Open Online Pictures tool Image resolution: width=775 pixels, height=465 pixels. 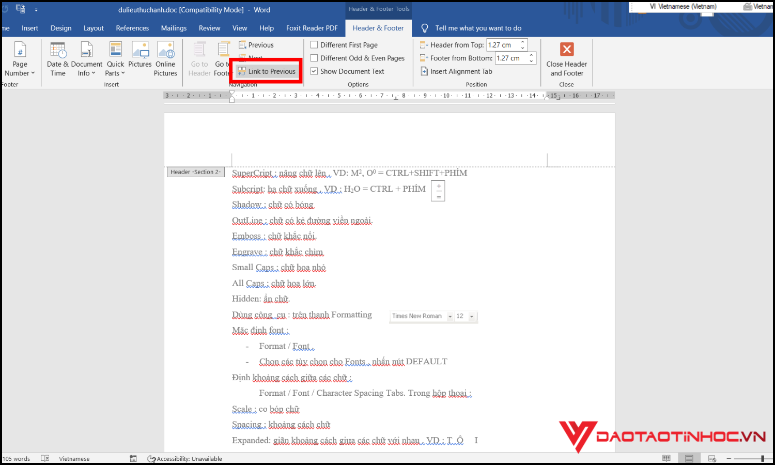pyautogui.click(x=165, y=50)
